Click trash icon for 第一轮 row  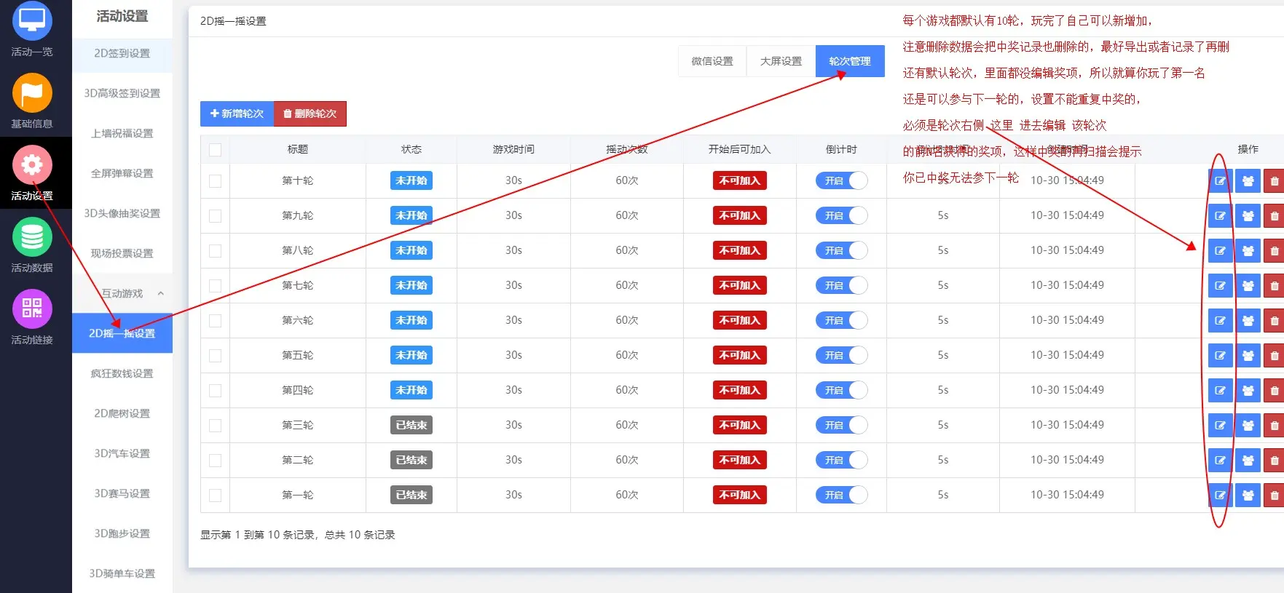(x=1274, y=496)
